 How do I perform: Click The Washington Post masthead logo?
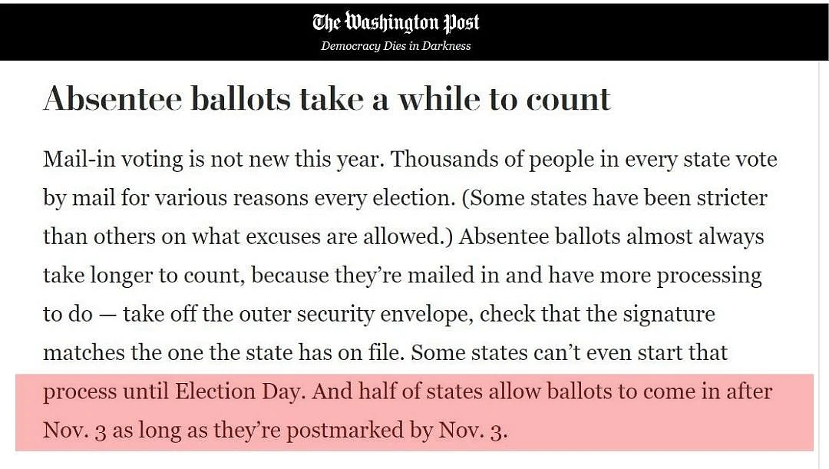(x=396, y=22)
